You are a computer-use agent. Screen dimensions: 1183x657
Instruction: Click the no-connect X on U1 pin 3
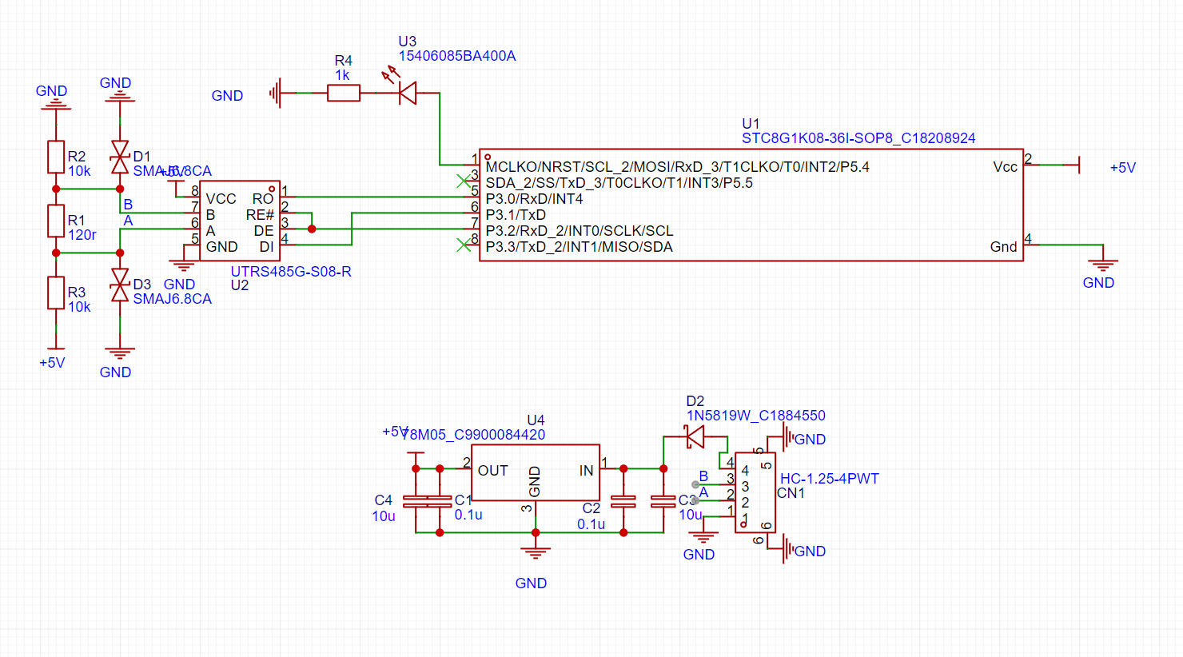[464, 181]
